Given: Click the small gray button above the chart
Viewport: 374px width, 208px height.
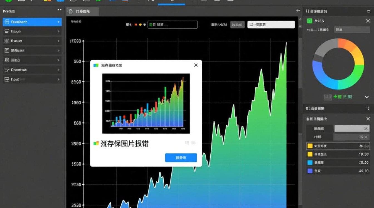Looking at the screenshot, I should [237, 25].
